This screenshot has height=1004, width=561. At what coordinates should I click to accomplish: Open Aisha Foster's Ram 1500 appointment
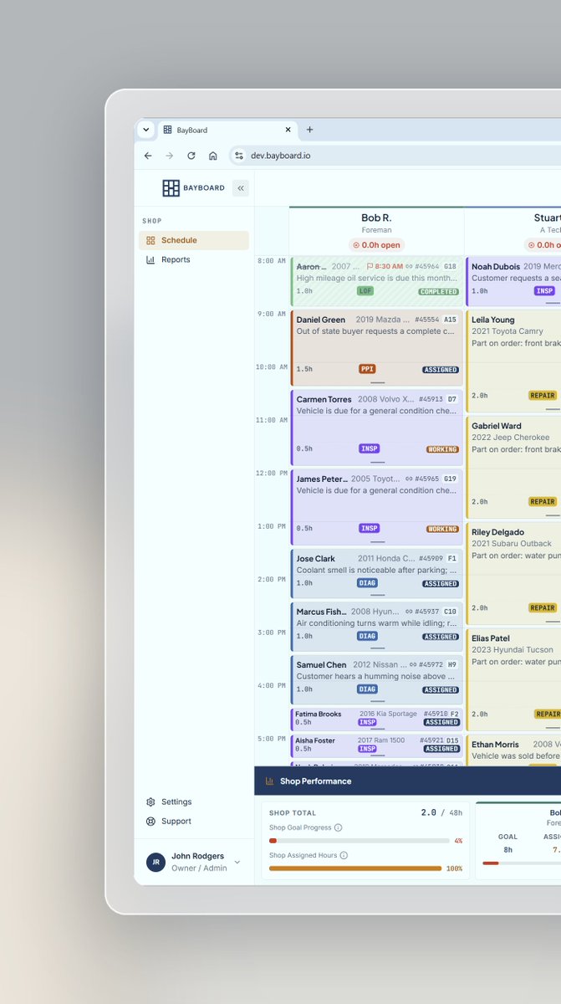pyautogui.click(x=376, y=745)
